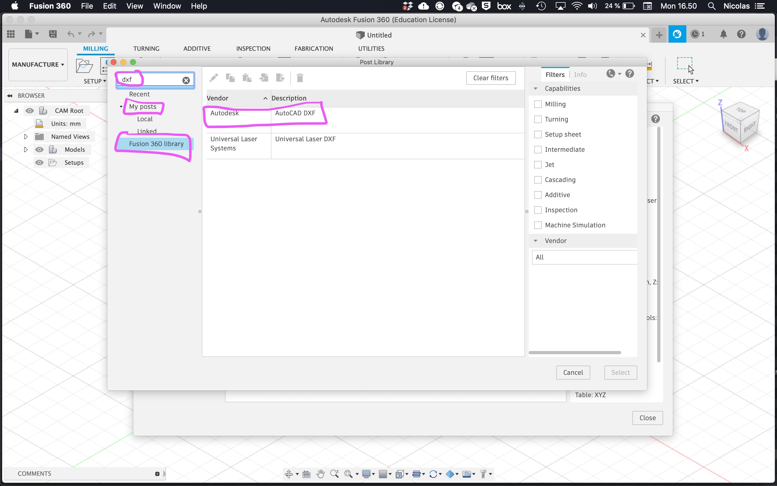Select the Pan hand tool
Screen dimensions: 777x486
point(321,474)
